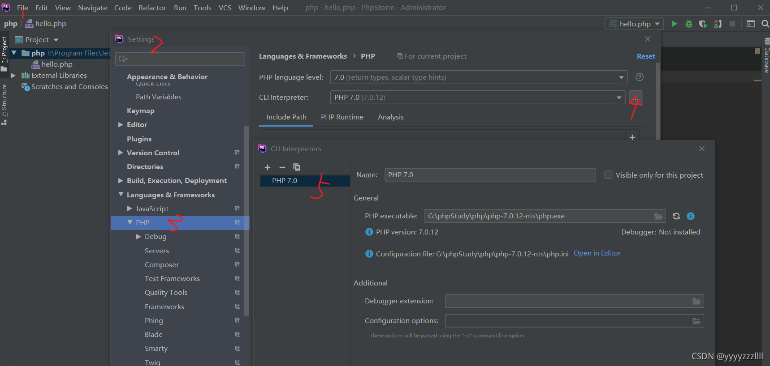Expand the Editor settings node
This screenshot has width=770, height=366.
coord(121,124)
